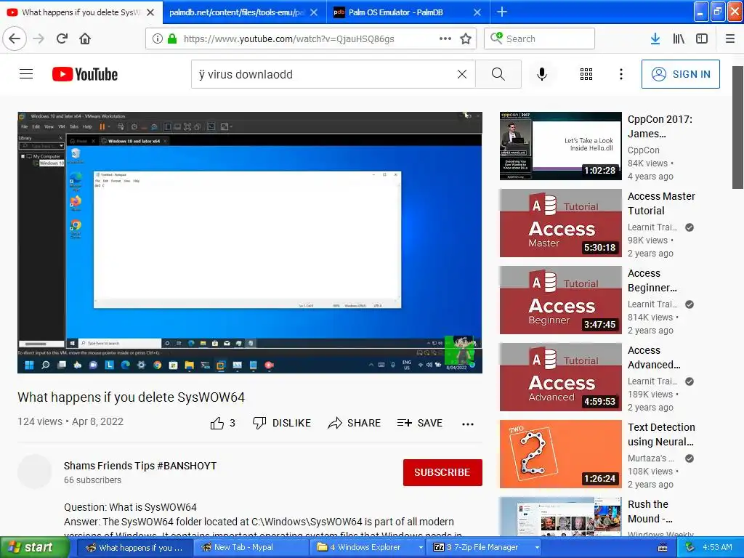Click the on-screen keyboard tray icon
This screenshot has height=558, width=744.
point(663,548)
